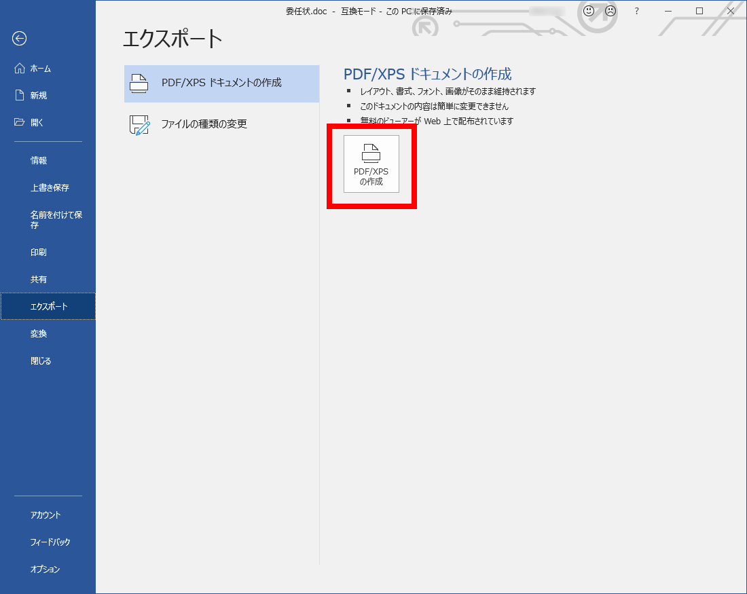Click the New document page icon
This screenshot has height=594, width=747.
point(20,96)
